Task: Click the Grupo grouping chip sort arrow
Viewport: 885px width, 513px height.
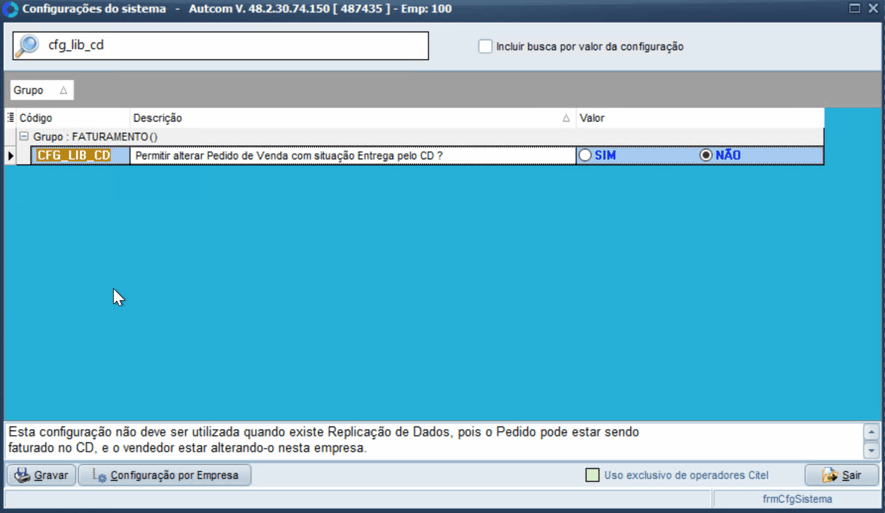Action: pyautogui.click(x=63, y=91)
